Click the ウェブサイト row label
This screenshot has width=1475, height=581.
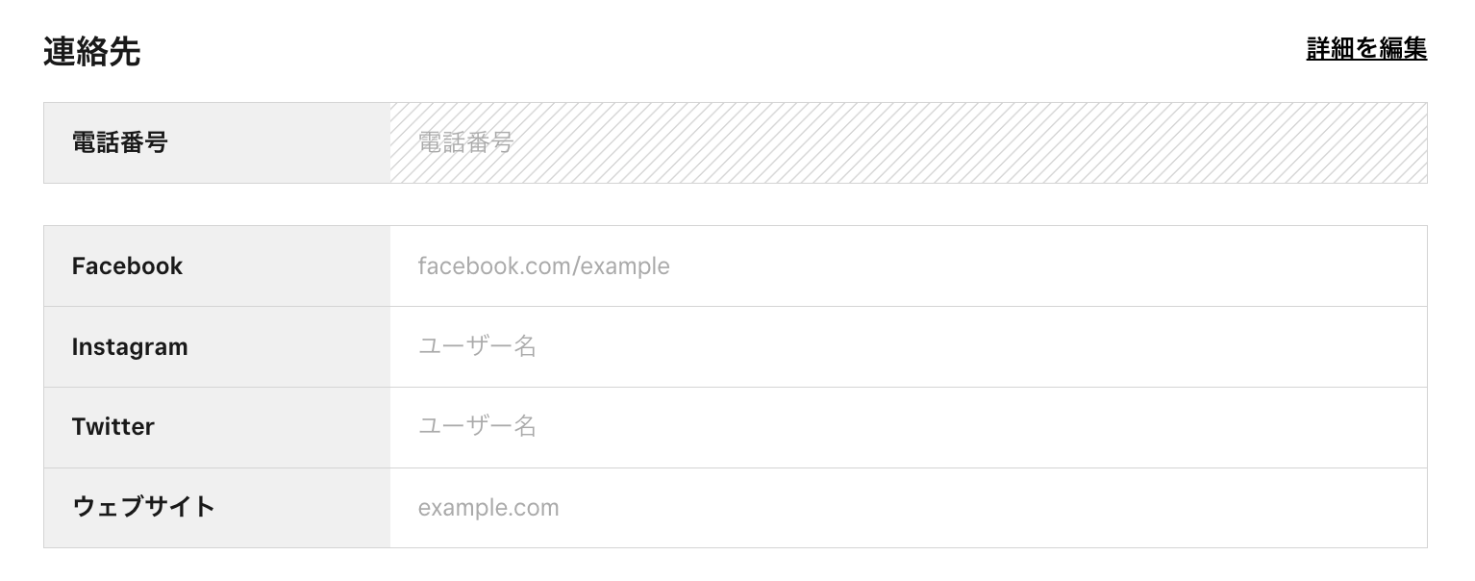pyautogui.click(x=143, y=507)
